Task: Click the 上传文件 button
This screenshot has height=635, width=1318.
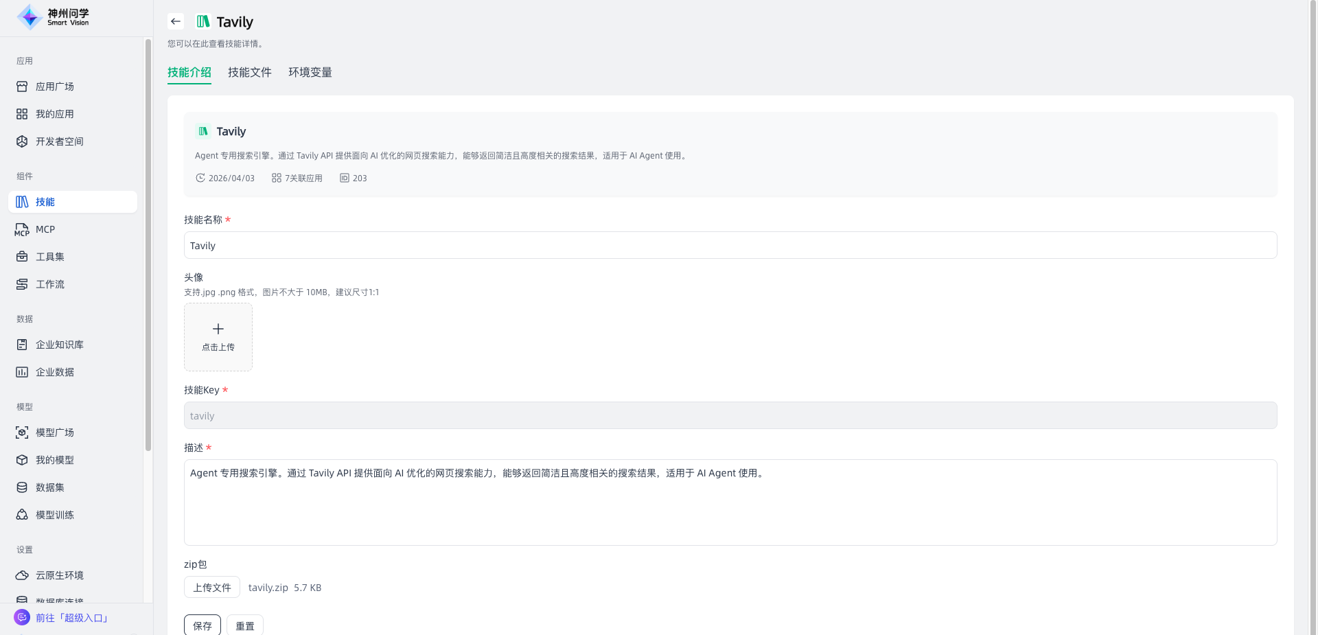Action: [212, 587]
